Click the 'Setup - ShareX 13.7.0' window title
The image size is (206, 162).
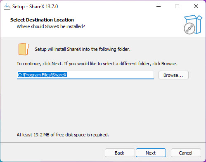[35, 7]
